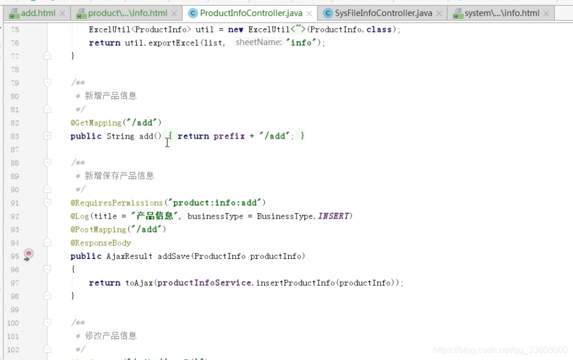Expand the folded add() method on line 83
The image size is (573, 360).
(47, 136)
